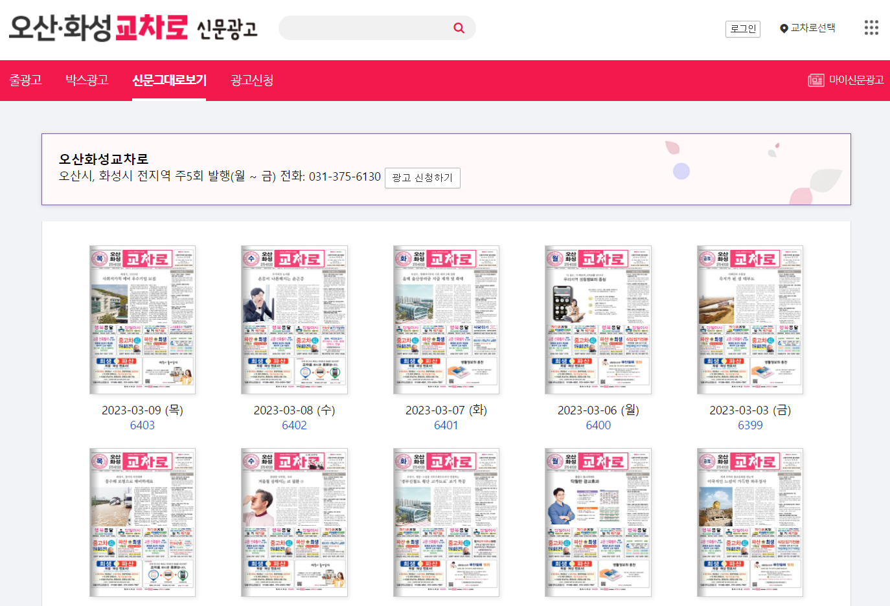
Task: Open second-row 월 edition newspaper thumbnail
Action: 598,522
